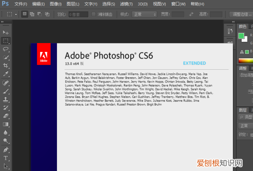This screenshot has width=253, height=171.
Task: Select the Eyedropper tool
Action: pos(6,74)
